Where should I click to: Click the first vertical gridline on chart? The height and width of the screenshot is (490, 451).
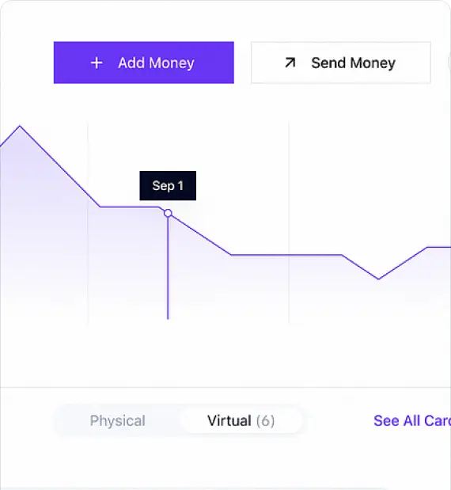pyautogui.click(x=88, y=223)
